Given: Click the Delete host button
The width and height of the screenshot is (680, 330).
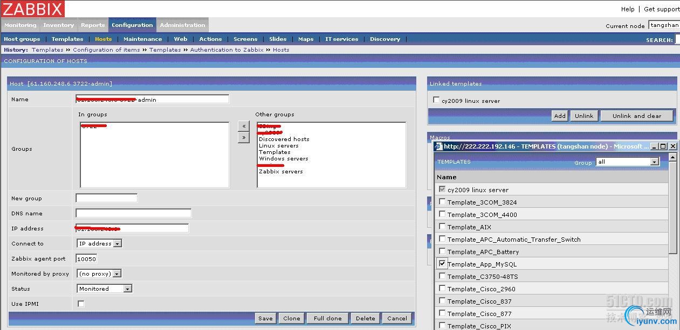Looking at the screenshot, I should [365, 318].
